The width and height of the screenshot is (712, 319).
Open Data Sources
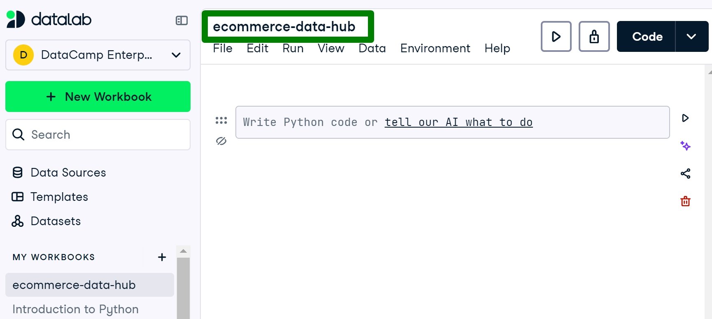coord(59,172)
